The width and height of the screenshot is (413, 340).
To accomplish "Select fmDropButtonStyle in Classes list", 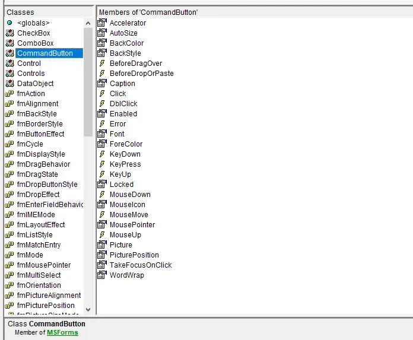I will (47, 185).
